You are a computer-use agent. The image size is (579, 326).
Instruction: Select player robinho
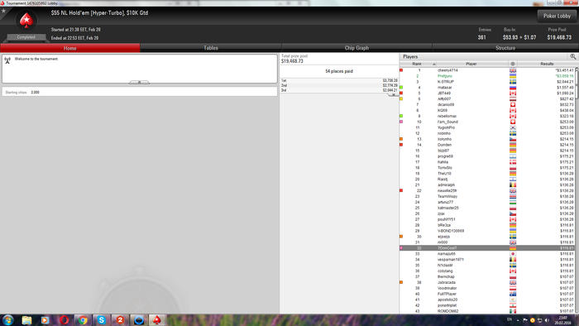487,133
